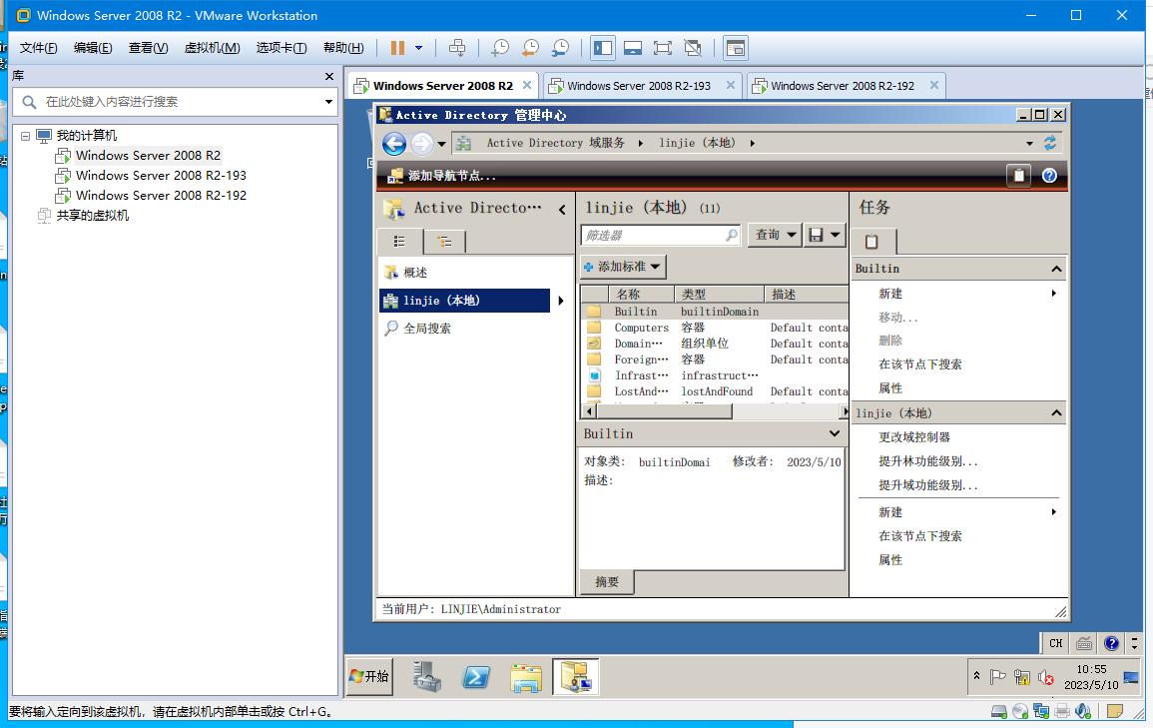The height and width of the screenshot is (728, 1153).
Task: Expand the arrow beside linjie (本地) node
Action: coord(561,301)
